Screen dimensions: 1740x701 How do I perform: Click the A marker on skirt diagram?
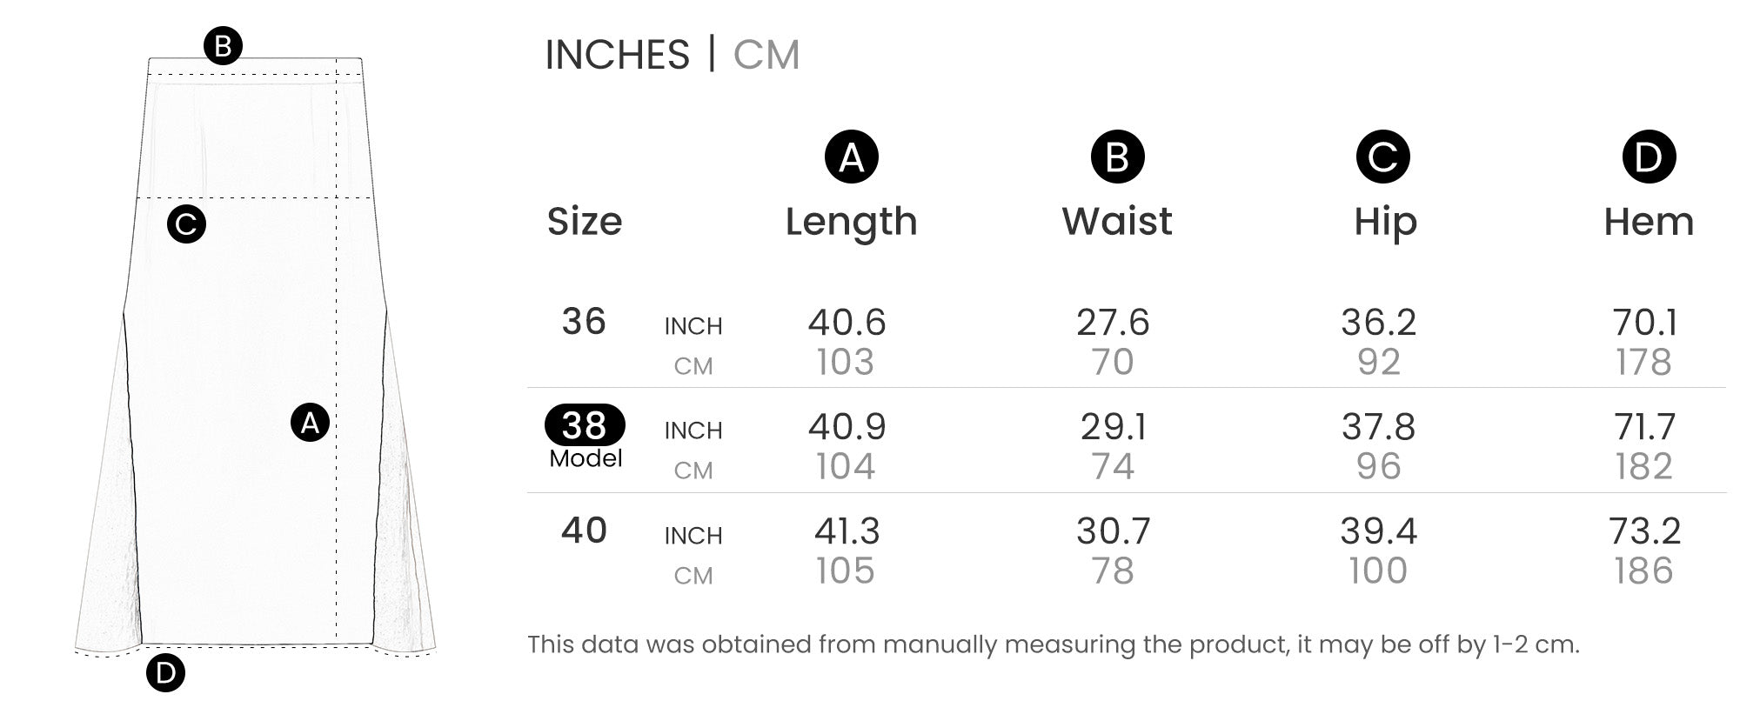[310, 424]
